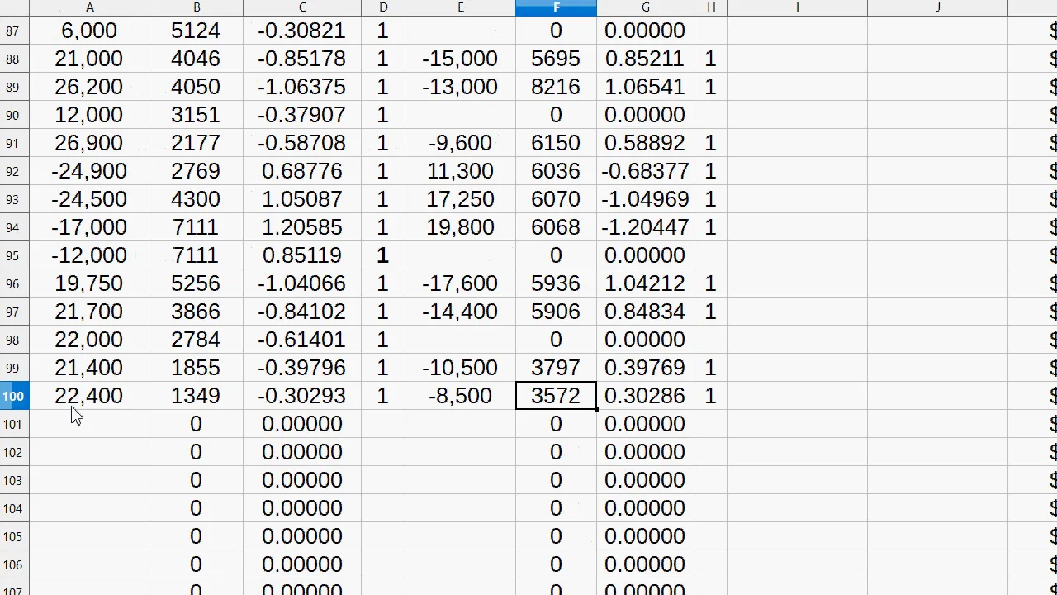Select row 87 header
The height and width of the screenshot is (595, 1057).
14,31
